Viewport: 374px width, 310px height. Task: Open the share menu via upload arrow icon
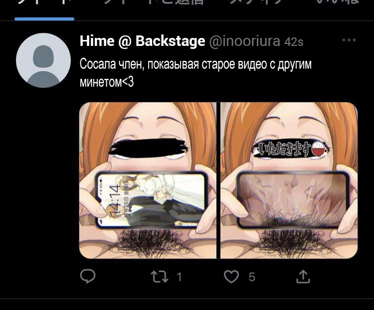tap(303, 277)
